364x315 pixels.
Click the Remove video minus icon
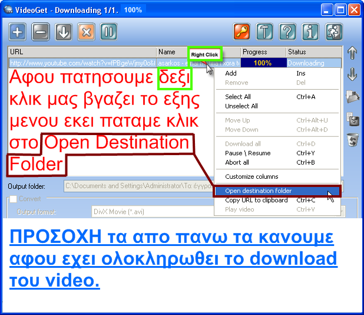(41, 32)
